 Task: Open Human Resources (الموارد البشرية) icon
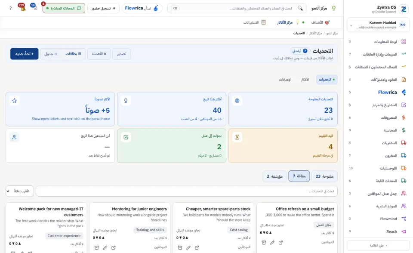(x=404, y=206)
